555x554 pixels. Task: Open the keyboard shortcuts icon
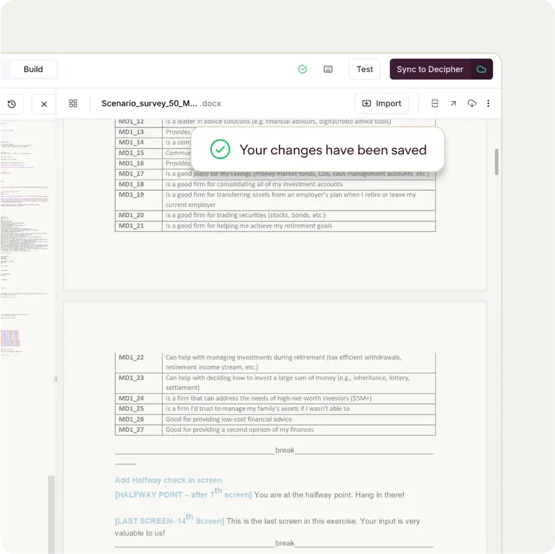pos(328,69)
